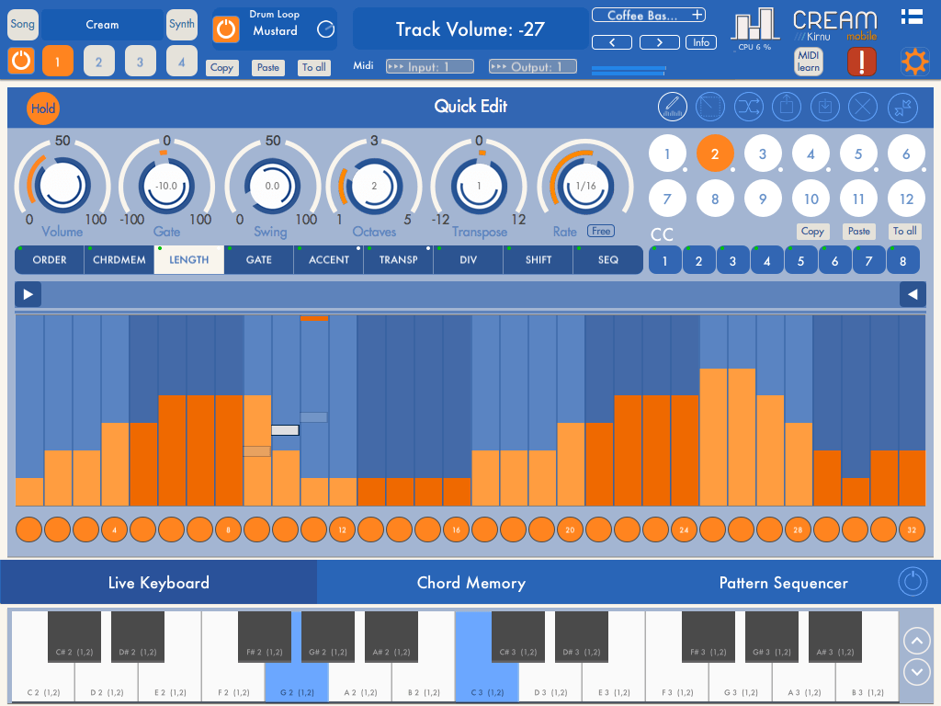
Task: Shift keyboard up with the up chevron
Action: pos(917,641)
